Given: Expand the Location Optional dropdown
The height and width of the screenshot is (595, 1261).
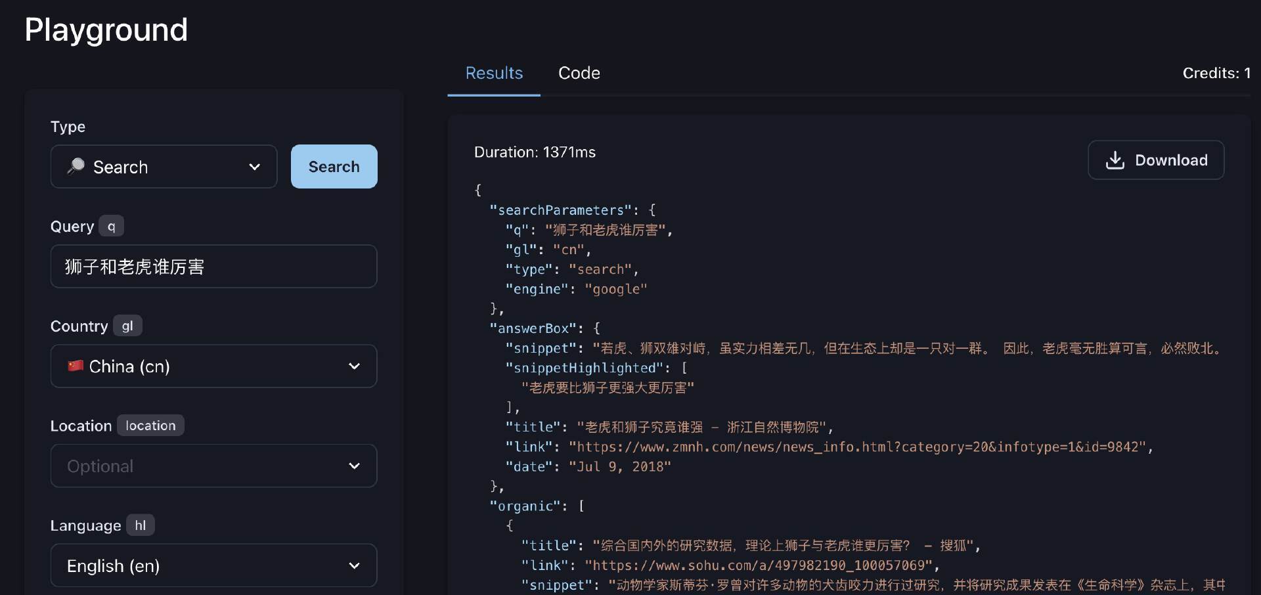Looking at the screenshot, I should (213, 466).
